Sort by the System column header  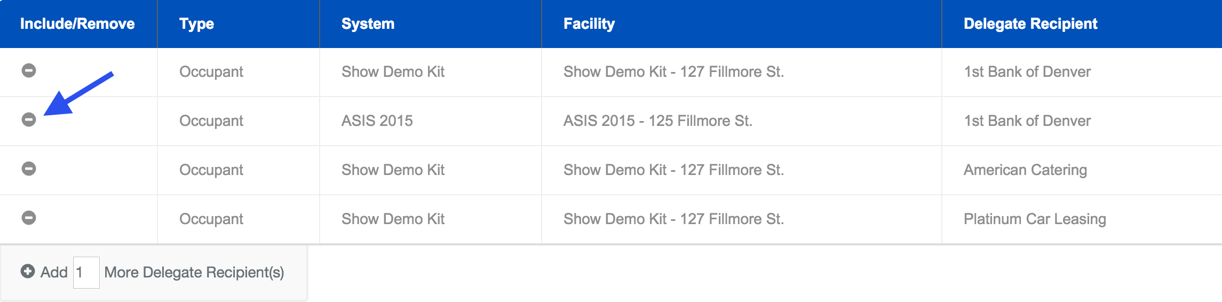368,24
